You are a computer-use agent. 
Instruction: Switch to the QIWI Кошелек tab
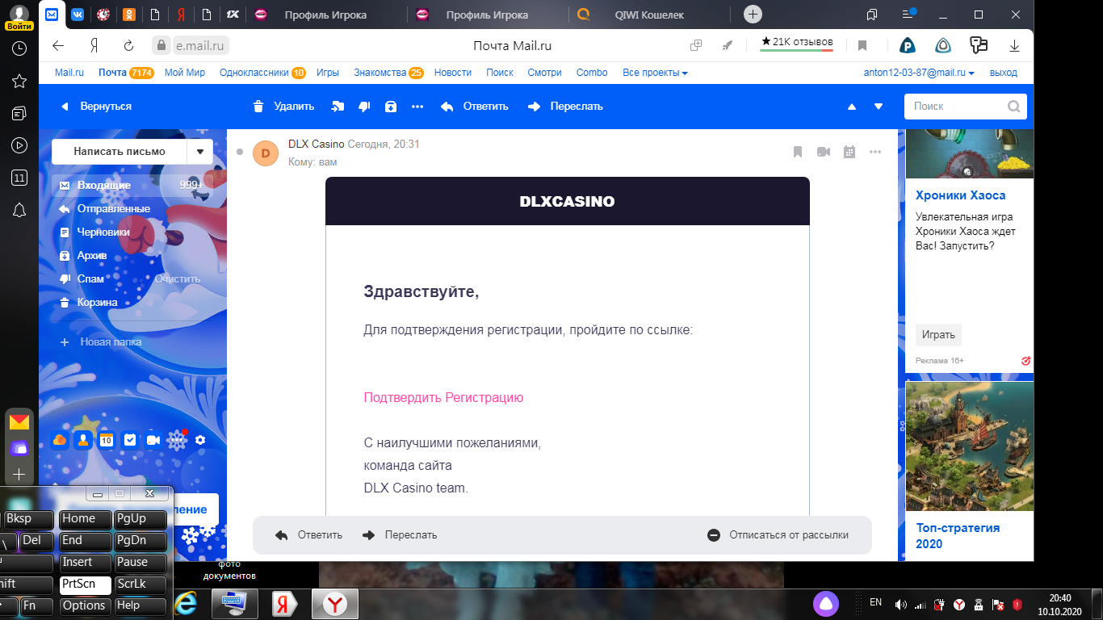coord(651,15)
